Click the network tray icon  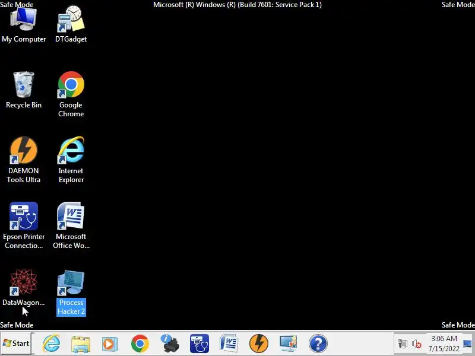(x=403, y=344)
